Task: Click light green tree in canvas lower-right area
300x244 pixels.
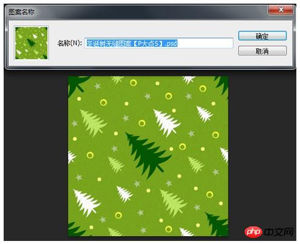Action: point(174,203)
